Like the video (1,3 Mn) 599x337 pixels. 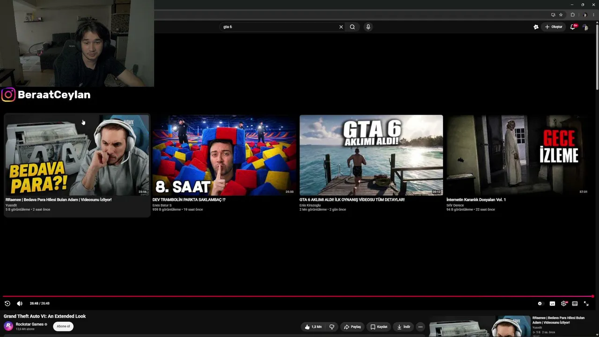tap(313, 327)
